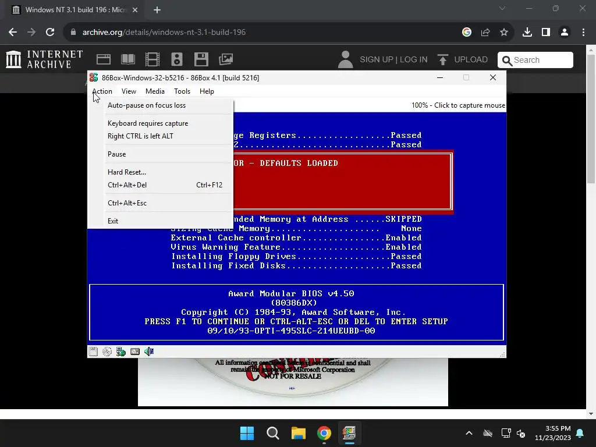596x447 pixels.
Task: Send Ctrl+Alt+Del from Action menu
Action: tap(168, 185)
